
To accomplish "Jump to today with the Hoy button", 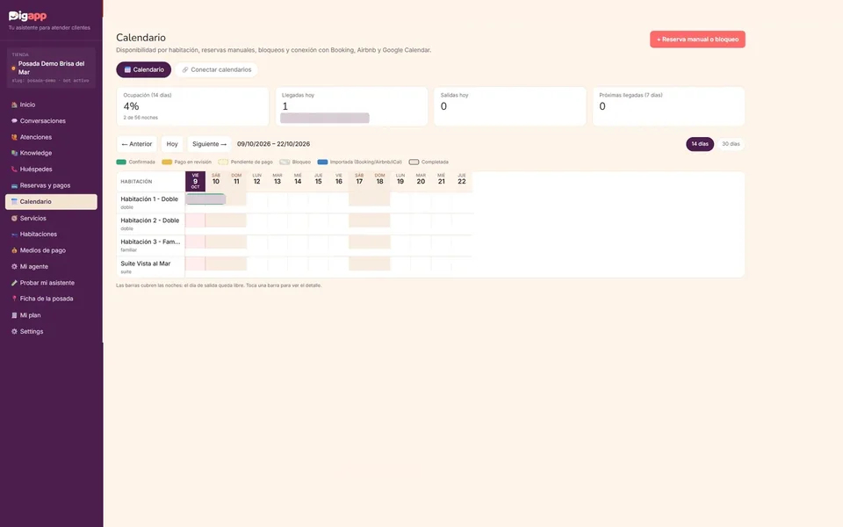I will 172,144.
